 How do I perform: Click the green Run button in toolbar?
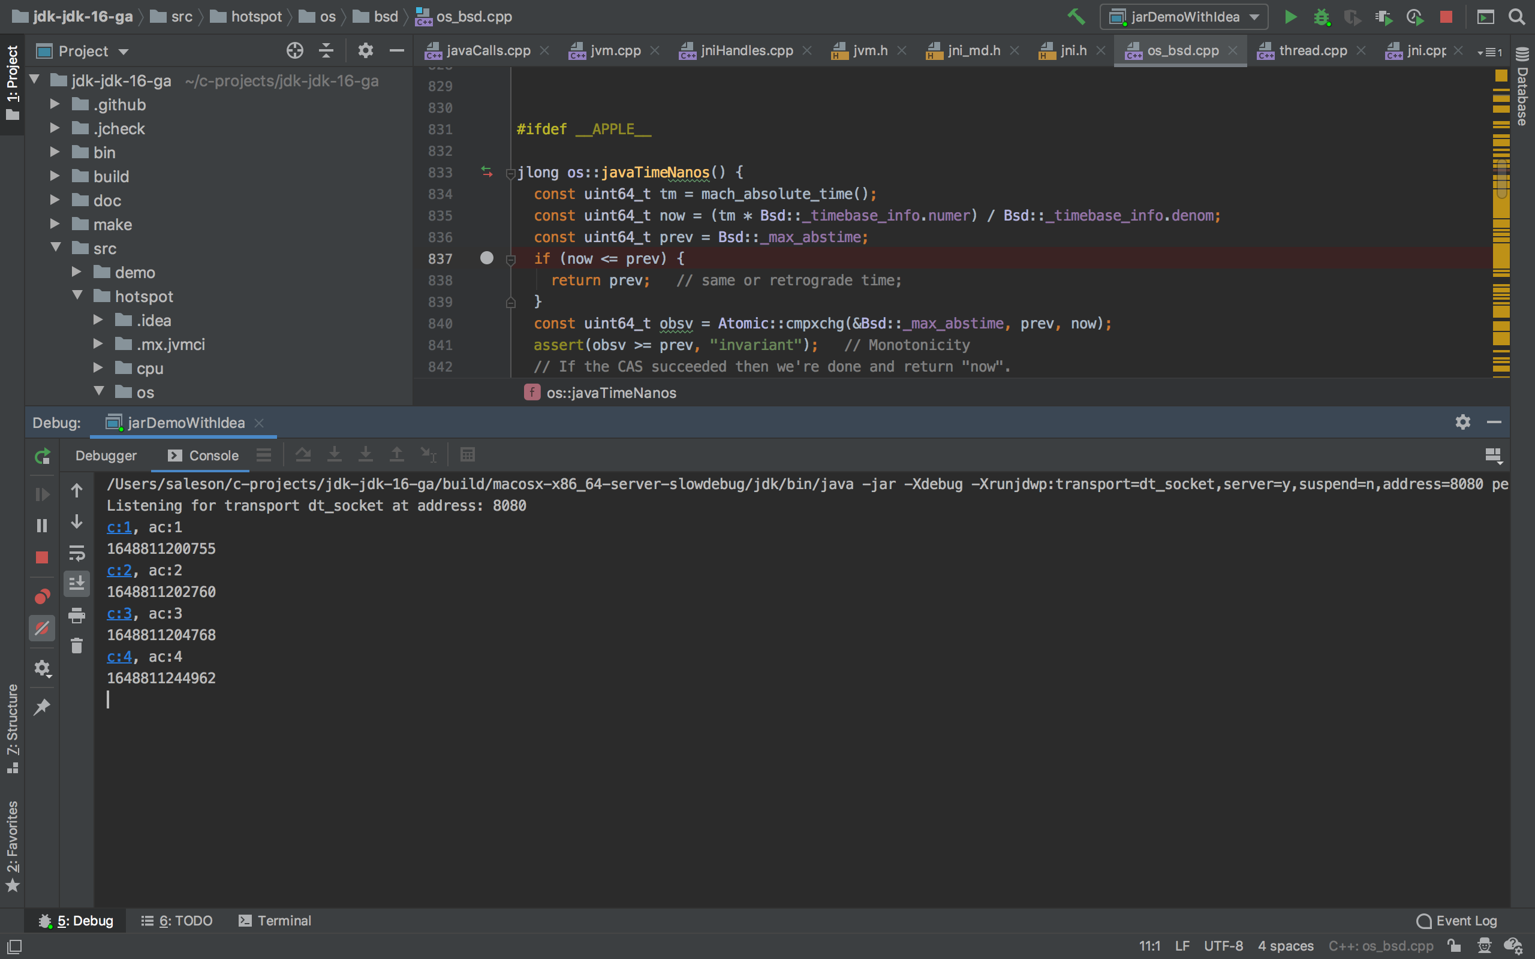click(x=1290, y=17)
